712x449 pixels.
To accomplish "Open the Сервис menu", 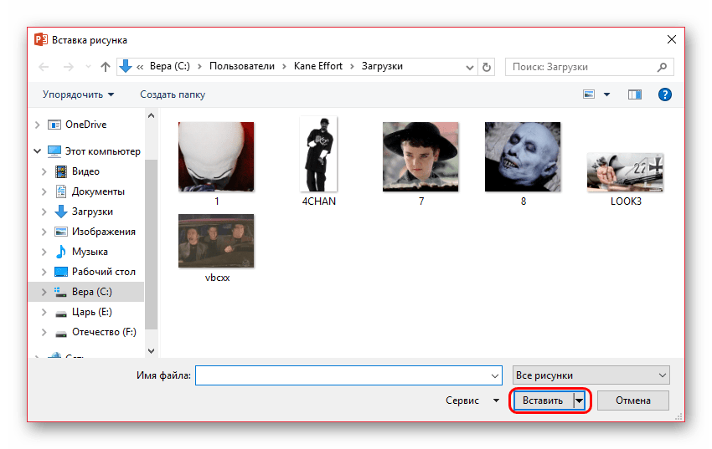I will click(472, 401).
